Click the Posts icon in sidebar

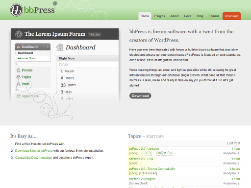tap(18, 84)
